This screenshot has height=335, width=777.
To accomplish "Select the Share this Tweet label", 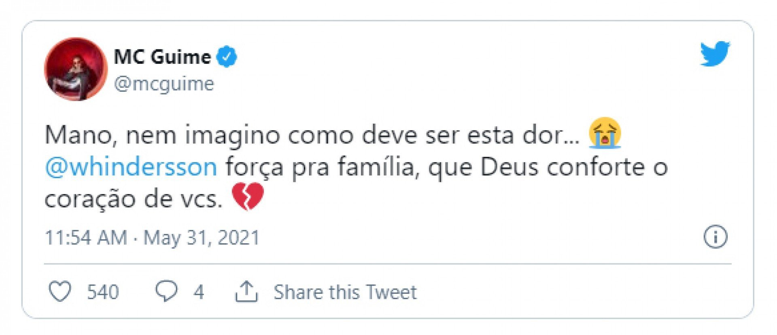I will coord(345,292).
